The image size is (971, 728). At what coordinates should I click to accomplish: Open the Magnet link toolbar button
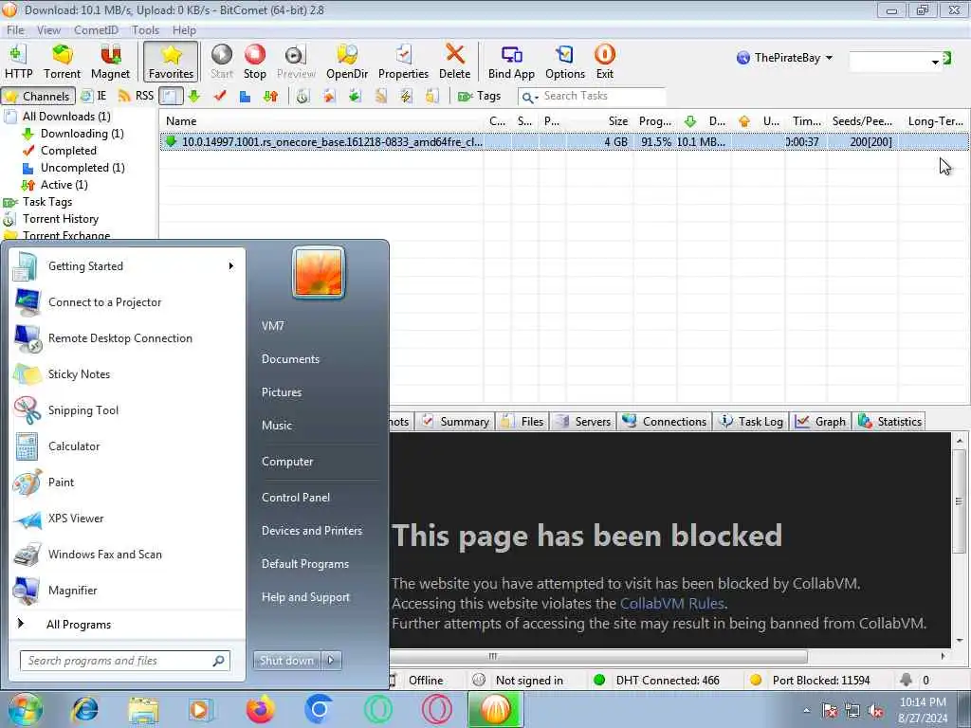[x=110, y=62]
